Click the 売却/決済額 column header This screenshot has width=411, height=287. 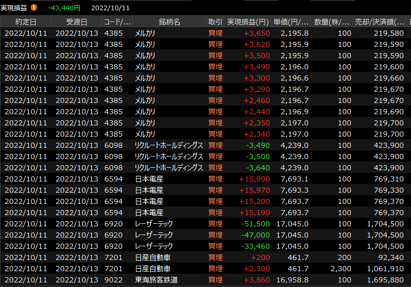tap(379, 22)
